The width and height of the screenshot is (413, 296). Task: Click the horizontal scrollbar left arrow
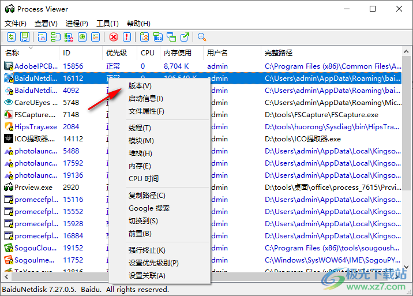tap(6, 276)
